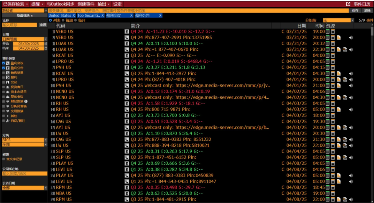Open calendar grid icon for SLP US 04:05 row
Image resolution: width=374 pixels, height=203 pixels.
pyautogui.click(x=328, y=151)
